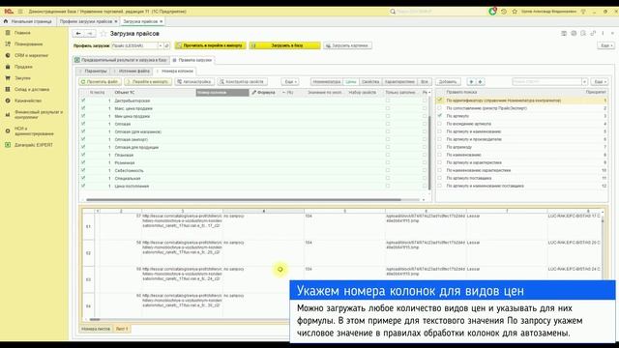Screen dimensions: 619x348
Task: Switch to Предварительный результат и загрузка tab
Action: 121,60
